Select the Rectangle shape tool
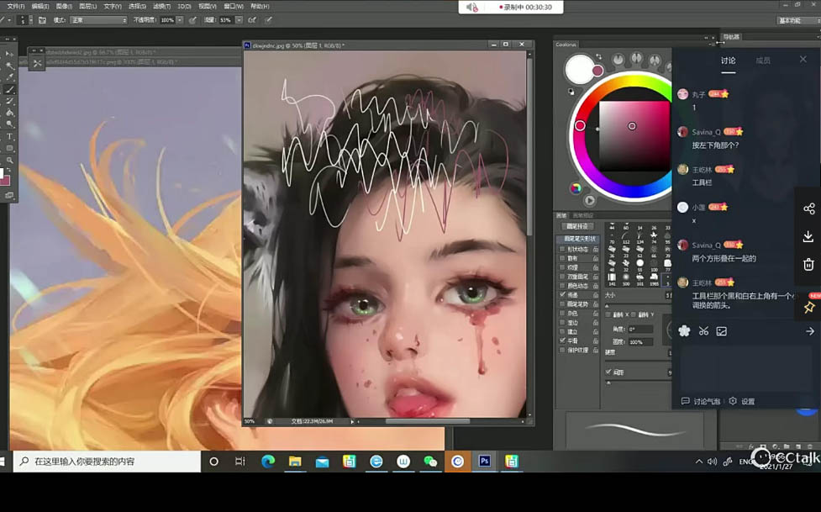Viewport: 821px width, 512px height. pyautogui.click(x=9, y=148)
